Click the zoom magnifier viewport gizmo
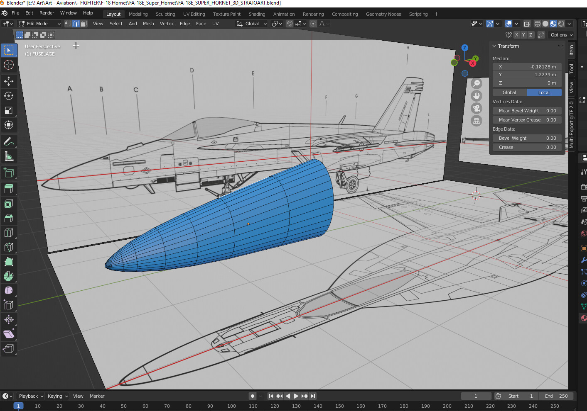 (476, 83)
